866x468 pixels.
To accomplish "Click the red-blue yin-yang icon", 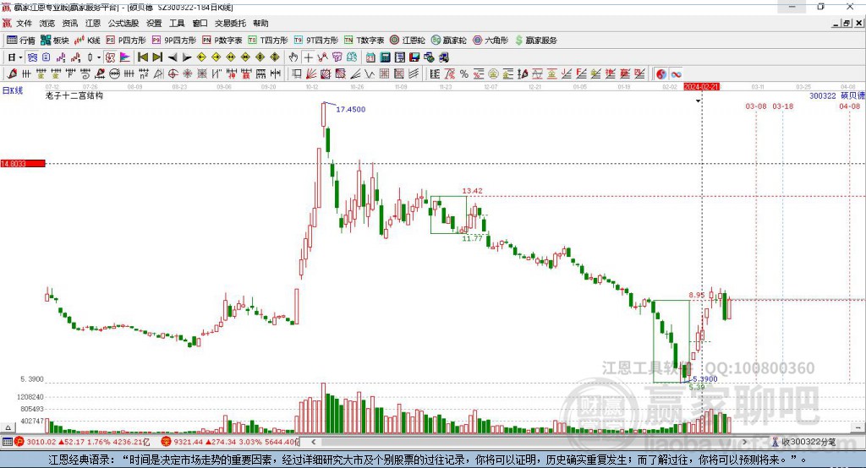I will pos(661,74).
